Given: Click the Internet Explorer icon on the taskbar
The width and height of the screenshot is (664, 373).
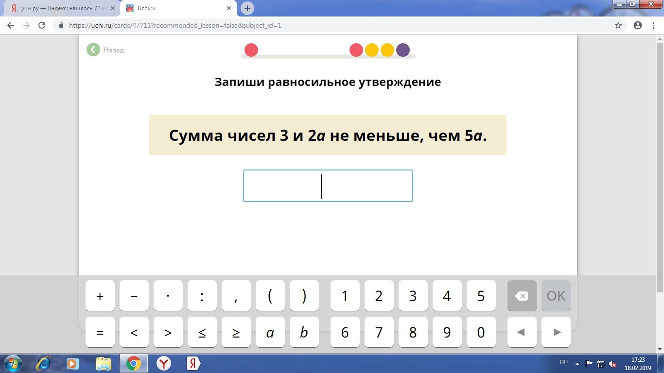Looking at the screenshot, I should 43,362.
